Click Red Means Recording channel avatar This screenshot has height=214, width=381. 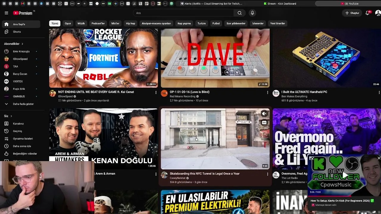tap(164, 94)
